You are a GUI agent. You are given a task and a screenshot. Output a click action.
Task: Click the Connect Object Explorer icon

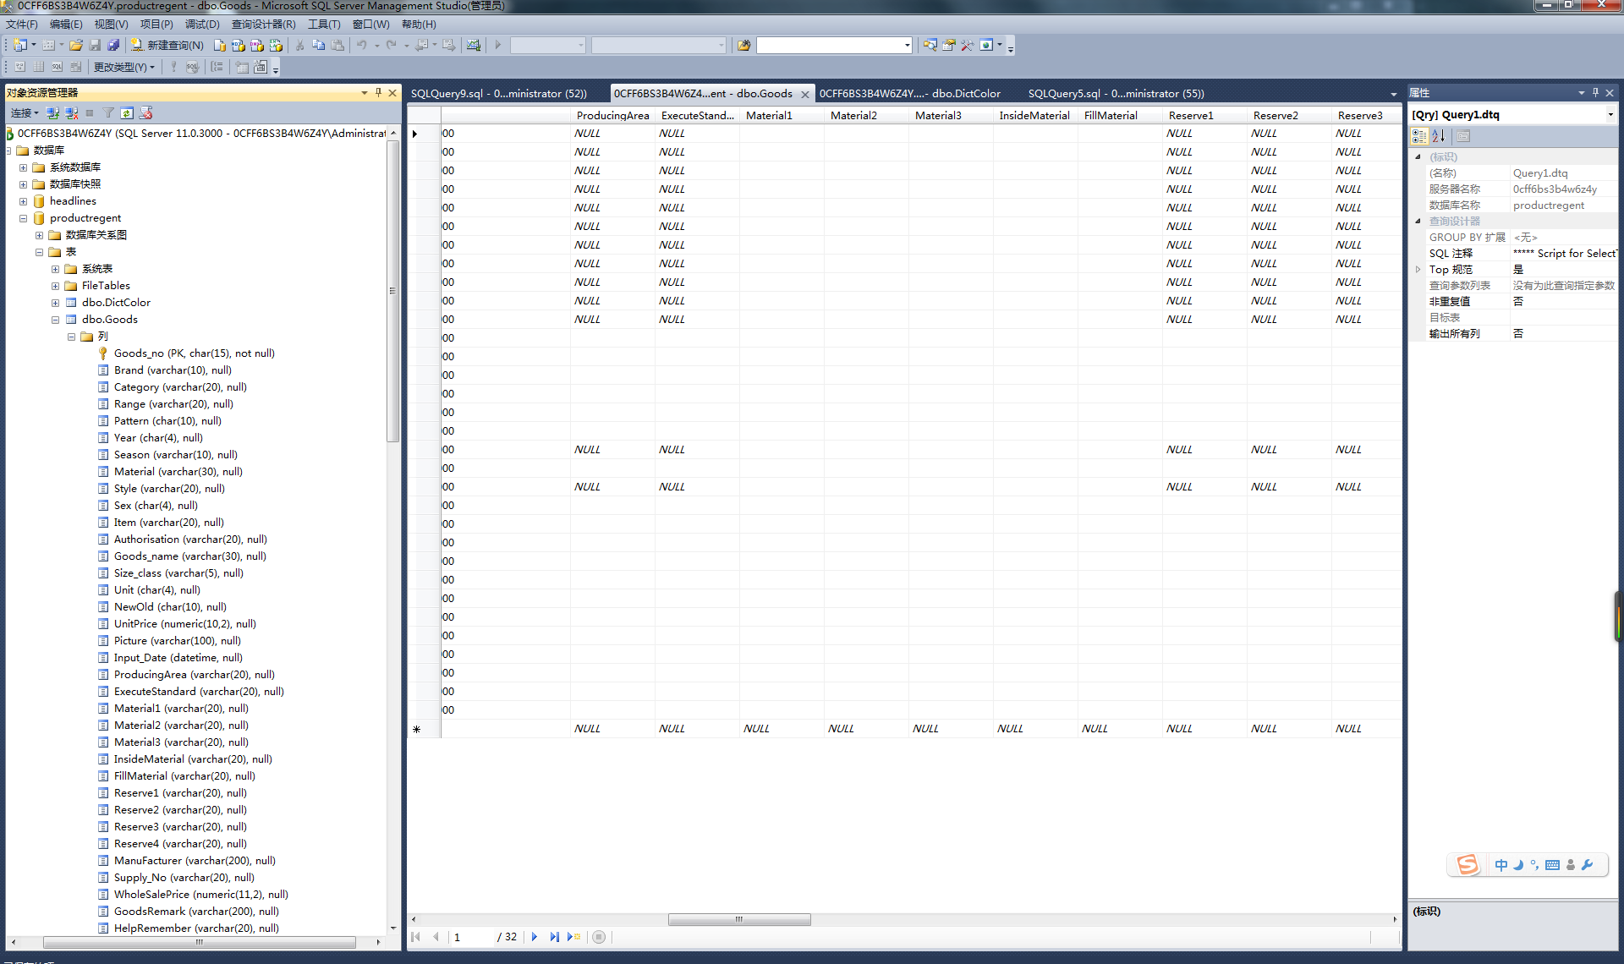point(52,112)
